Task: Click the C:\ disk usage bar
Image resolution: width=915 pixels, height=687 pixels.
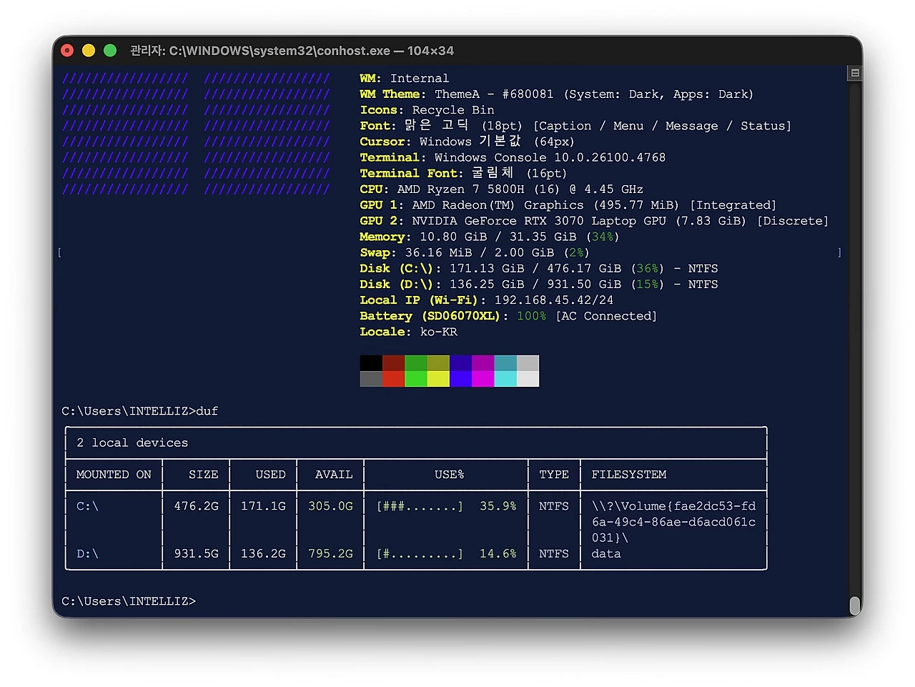Action: [418, 505]
